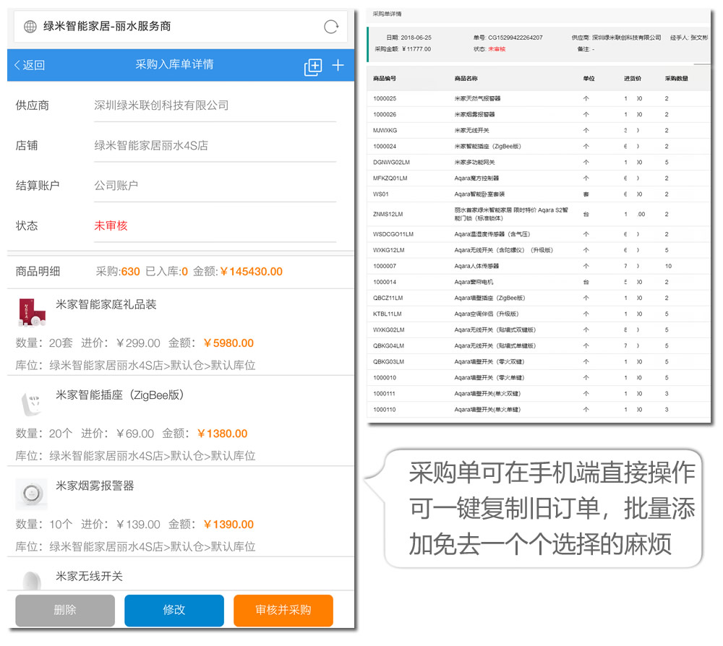This screenshot has height=646, width=723.
Task: Select table row with code 1000024
Action: 539,147
